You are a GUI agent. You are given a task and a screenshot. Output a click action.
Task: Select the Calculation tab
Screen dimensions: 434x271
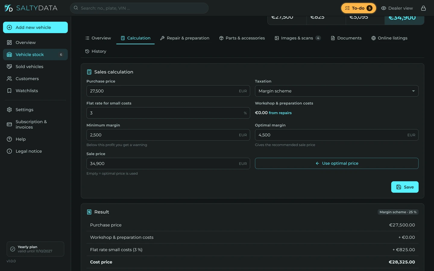(x=136, y=38)
